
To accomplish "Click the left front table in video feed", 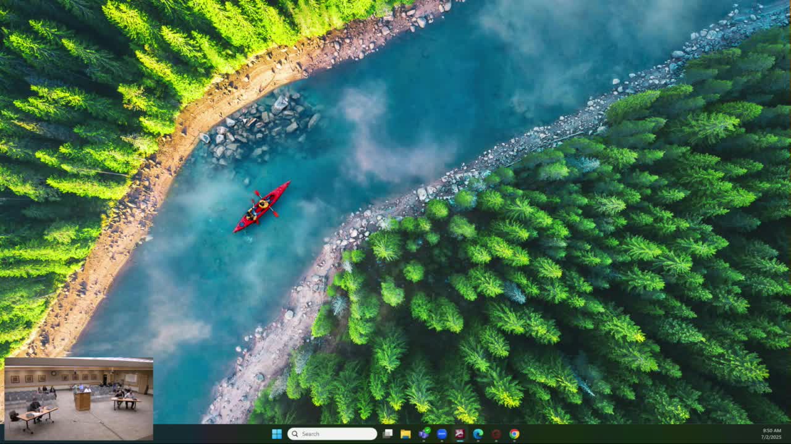I will (x=37, y=413).
